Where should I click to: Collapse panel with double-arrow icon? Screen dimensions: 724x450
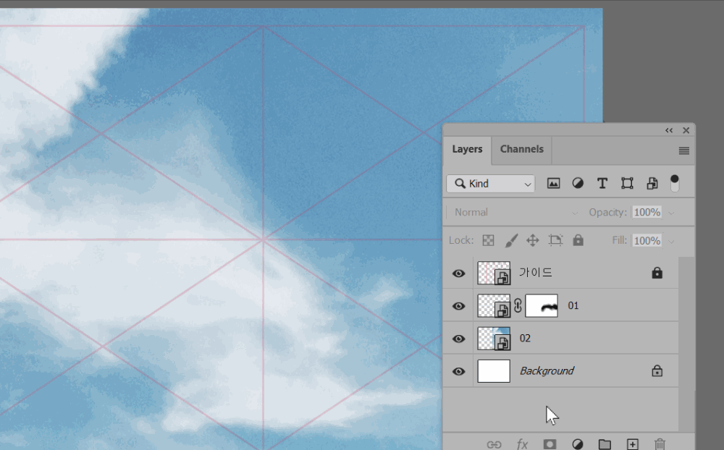click(668, 131)
